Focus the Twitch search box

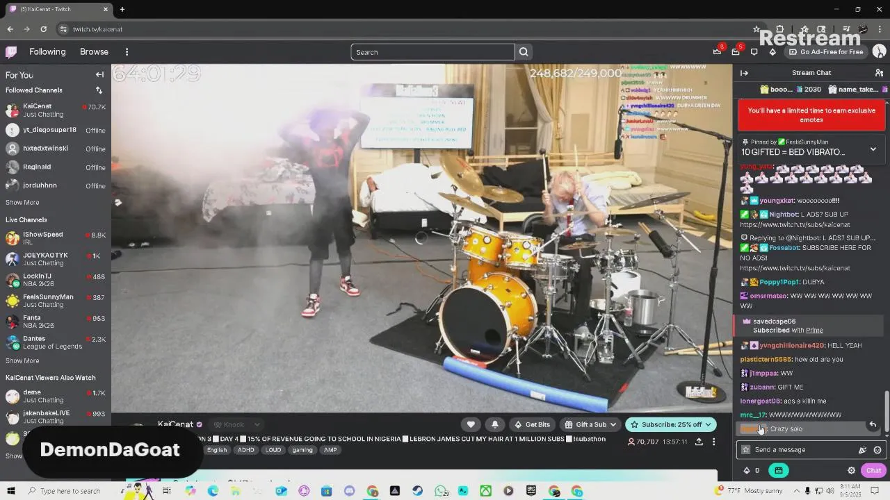(x=432, y=52)
